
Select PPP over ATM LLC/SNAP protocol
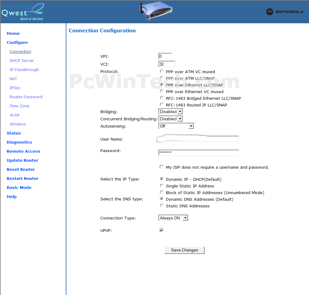[x=161, y=78]
